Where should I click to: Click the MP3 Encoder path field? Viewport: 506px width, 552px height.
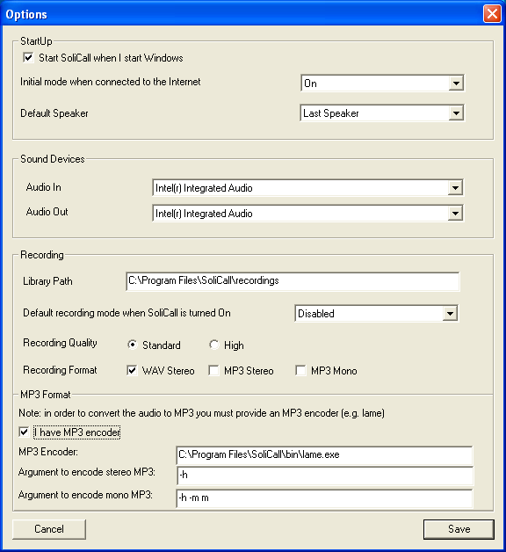point(324,455)
